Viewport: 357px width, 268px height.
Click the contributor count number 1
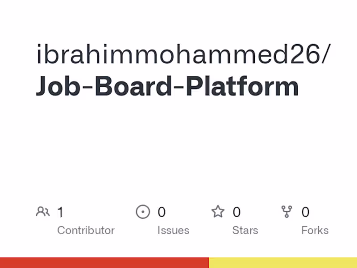[60, 212]
